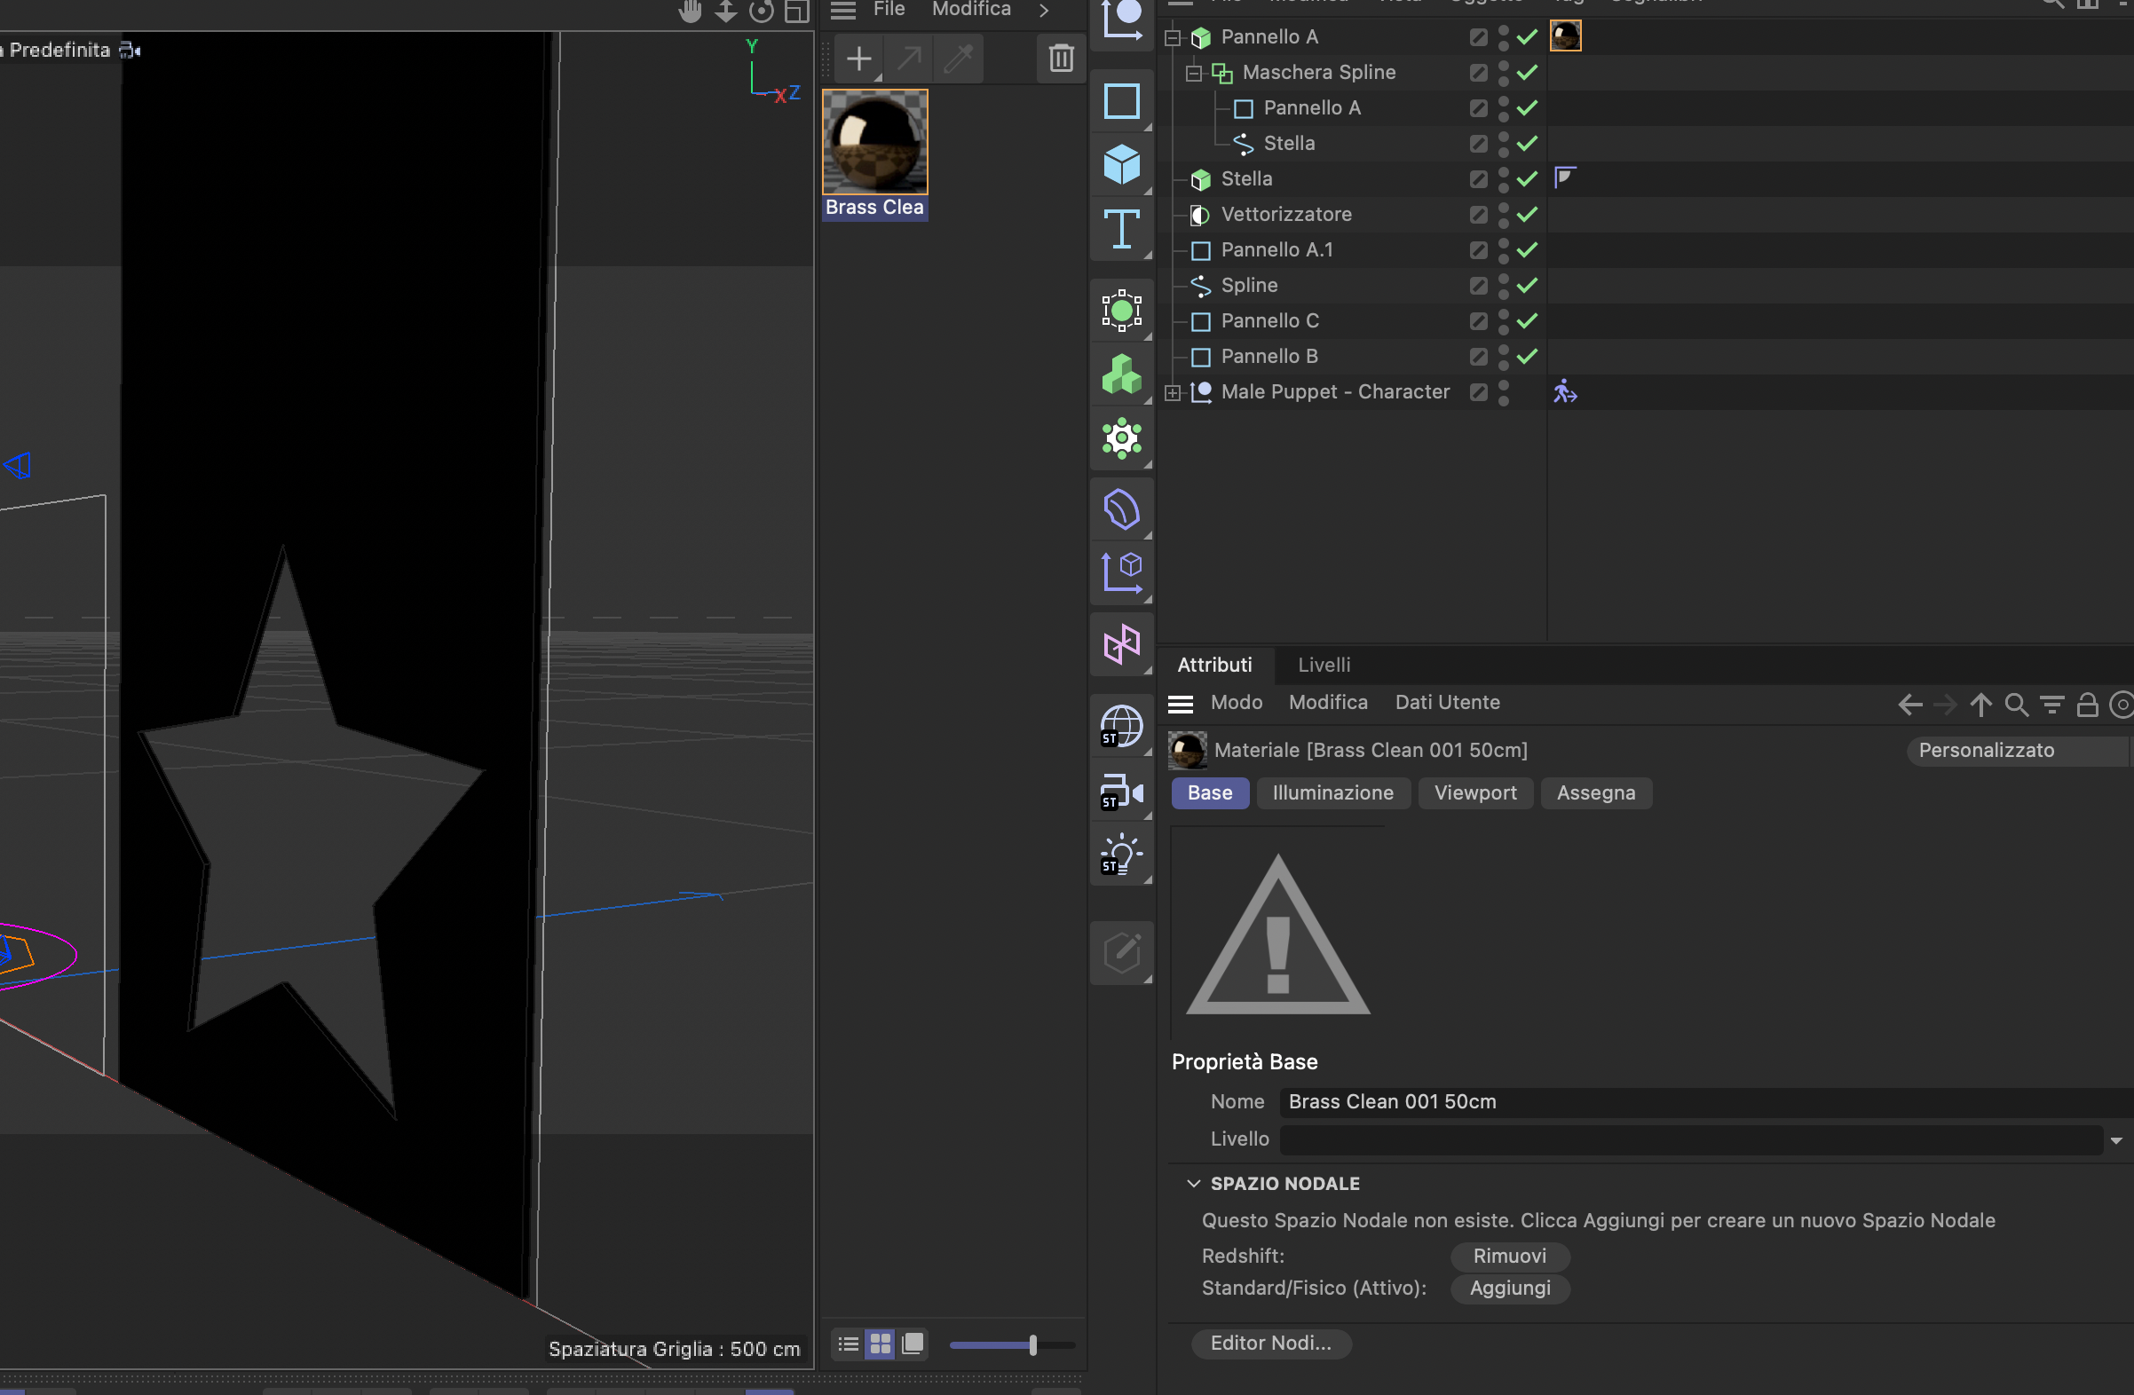This screenshot has height=1395, width=2134.
Task: Expand the Male Puppet - Character tree node
Action: point(1172,393)
